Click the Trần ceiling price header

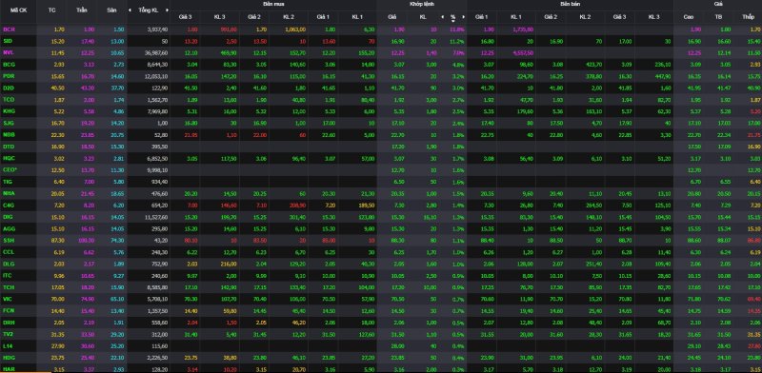[82, 10]
